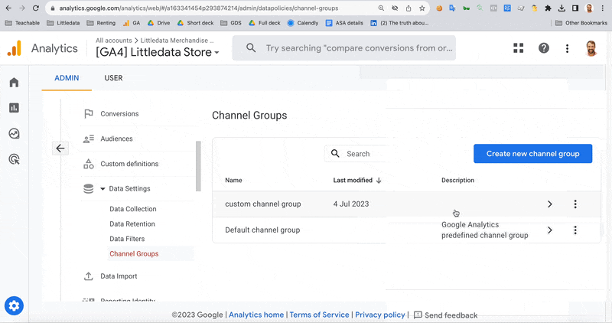Viewport: 612px width, 323px height.
Task: Open the Terms of Service link
Action: pyautogui.click(x=319, y=315)
